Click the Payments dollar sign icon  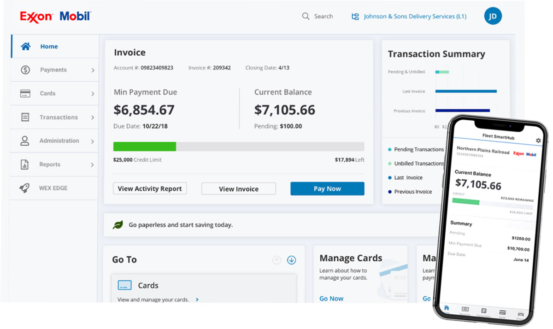(25, 70)
